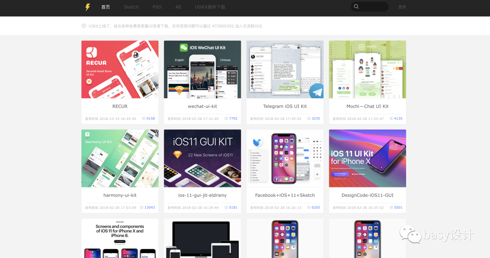The image size is (490, 258).
Task: Open the green mochi preview thumbnail
Action: click(x=367, y=70)
